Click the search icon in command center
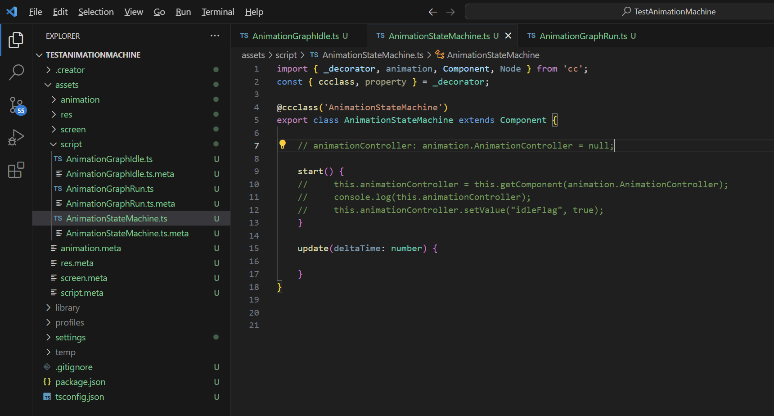The image size is (774, 416). tap(626, 12)
